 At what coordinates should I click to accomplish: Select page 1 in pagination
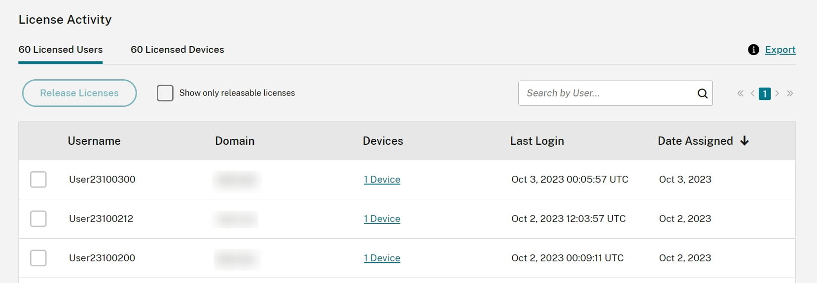pos(765,94)
